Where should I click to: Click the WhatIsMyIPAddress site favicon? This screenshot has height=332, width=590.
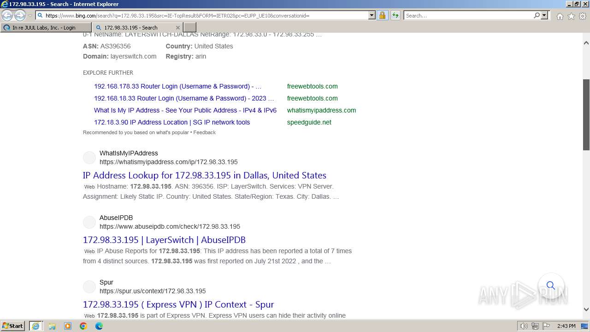pyautogui.click(x=89, y=158)
